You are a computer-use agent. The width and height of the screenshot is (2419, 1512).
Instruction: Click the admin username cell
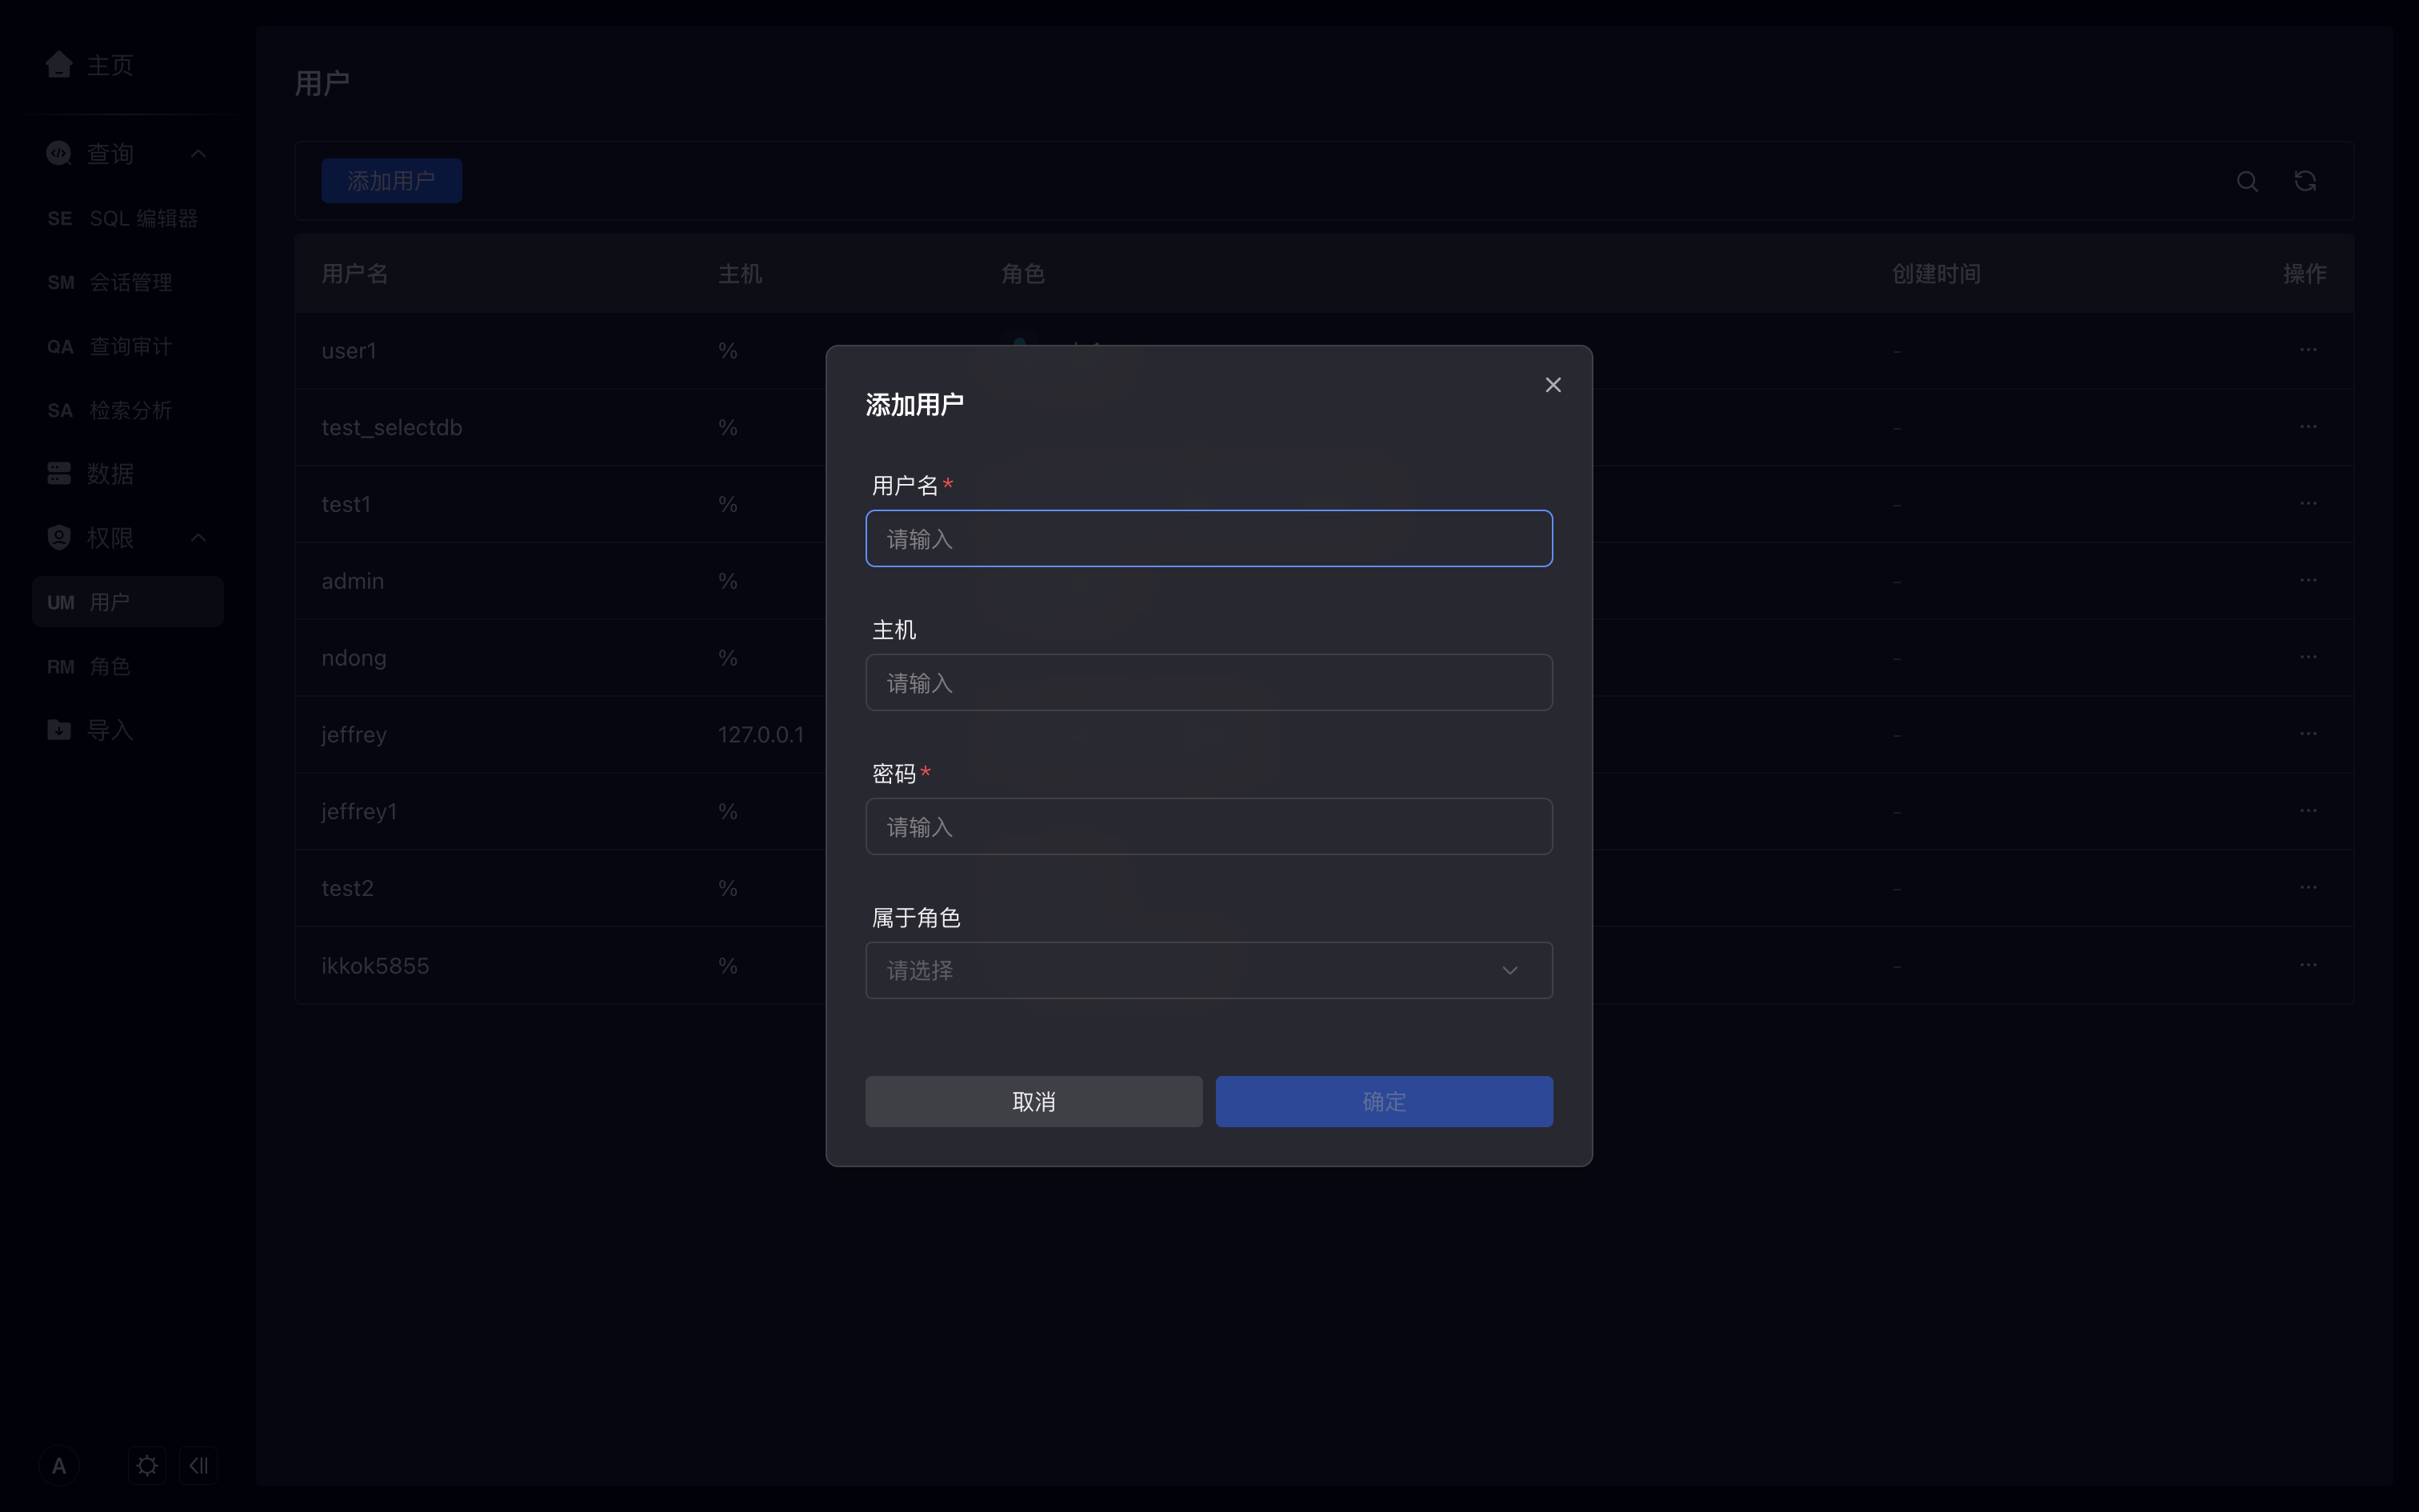[x=353, y=581]
